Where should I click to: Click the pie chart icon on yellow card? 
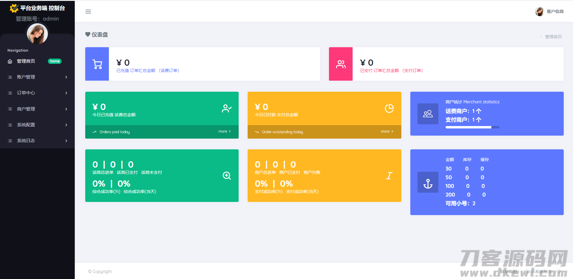click(x=389, y=108)
